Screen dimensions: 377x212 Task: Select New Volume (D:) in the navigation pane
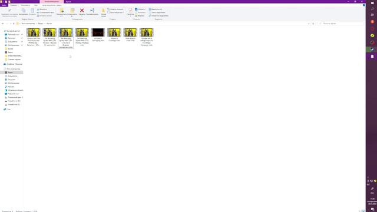pos(12,101)
